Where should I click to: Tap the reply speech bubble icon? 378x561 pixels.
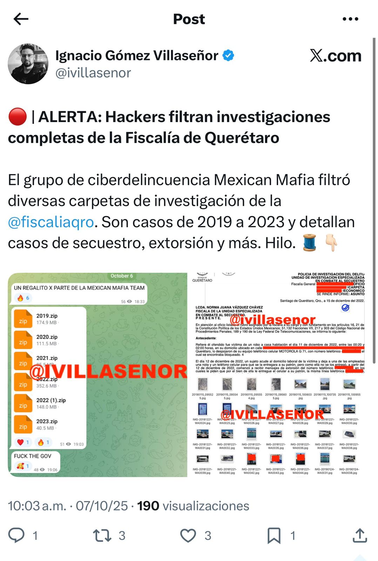[16, 535]
